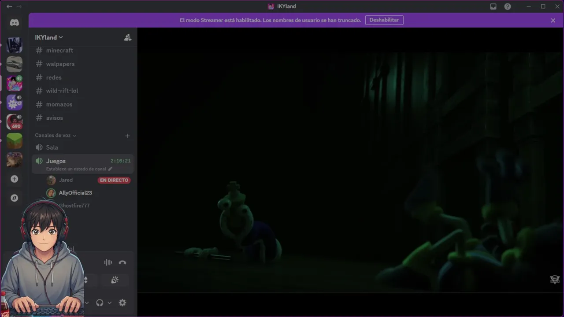Select user AllyOfficial23 in voice list
The image size is (564, 317).
point(75,193)
